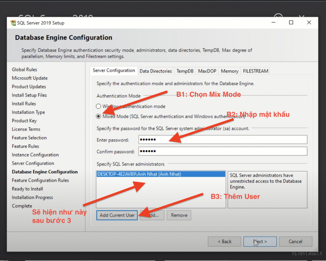This screenshot has width=326, height=261.
Task: Select Windows authentication mode radio button
Action: pos(98,106)
